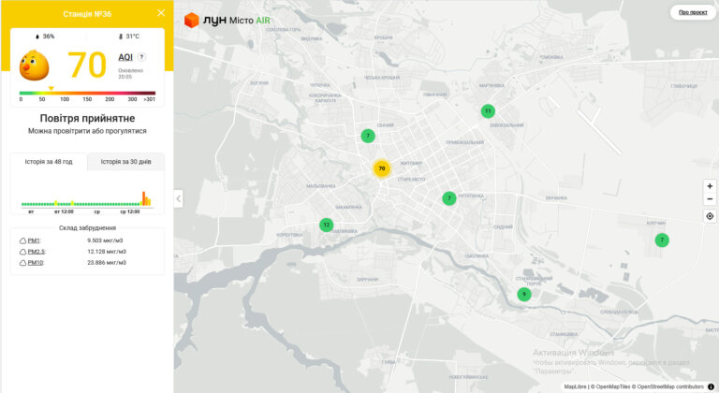Click the yellow chick mascot image
The width and height of the screenshot is (719, 393).
[34, 65]
